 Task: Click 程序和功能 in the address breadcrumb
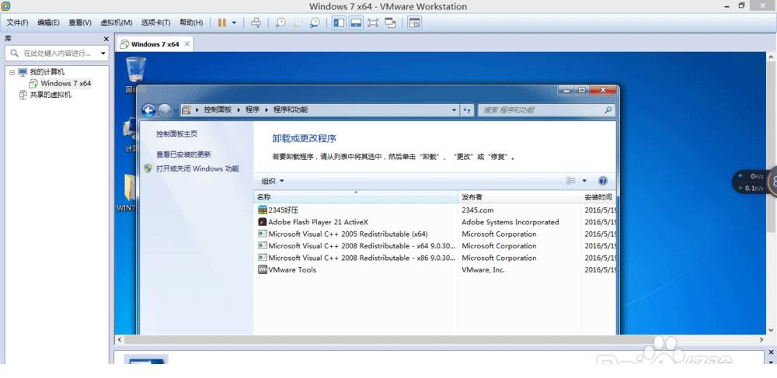click(x=291, y=110)
